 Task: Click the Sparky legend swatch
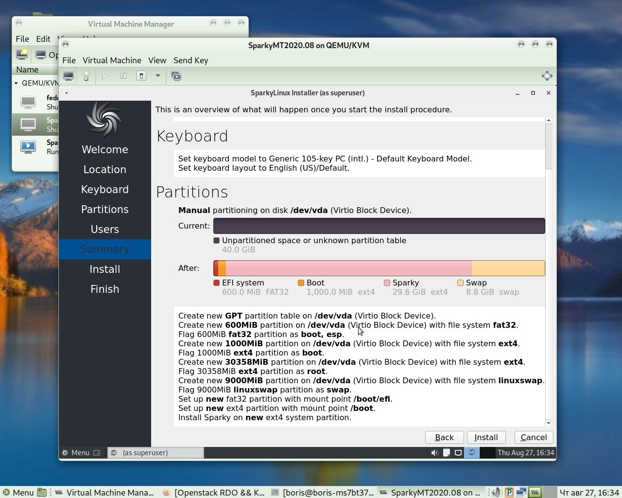387,283
